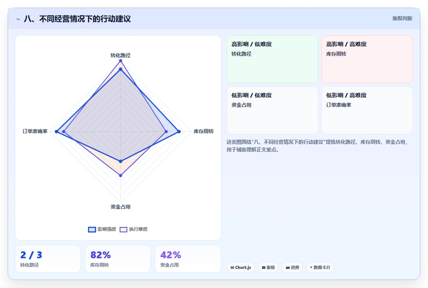Viewport: 428px width, 288px height.
Task: Select the blue 影响强度 point on 订单准确率 axis
Action: pyautogui.click(x=57, y=132)
